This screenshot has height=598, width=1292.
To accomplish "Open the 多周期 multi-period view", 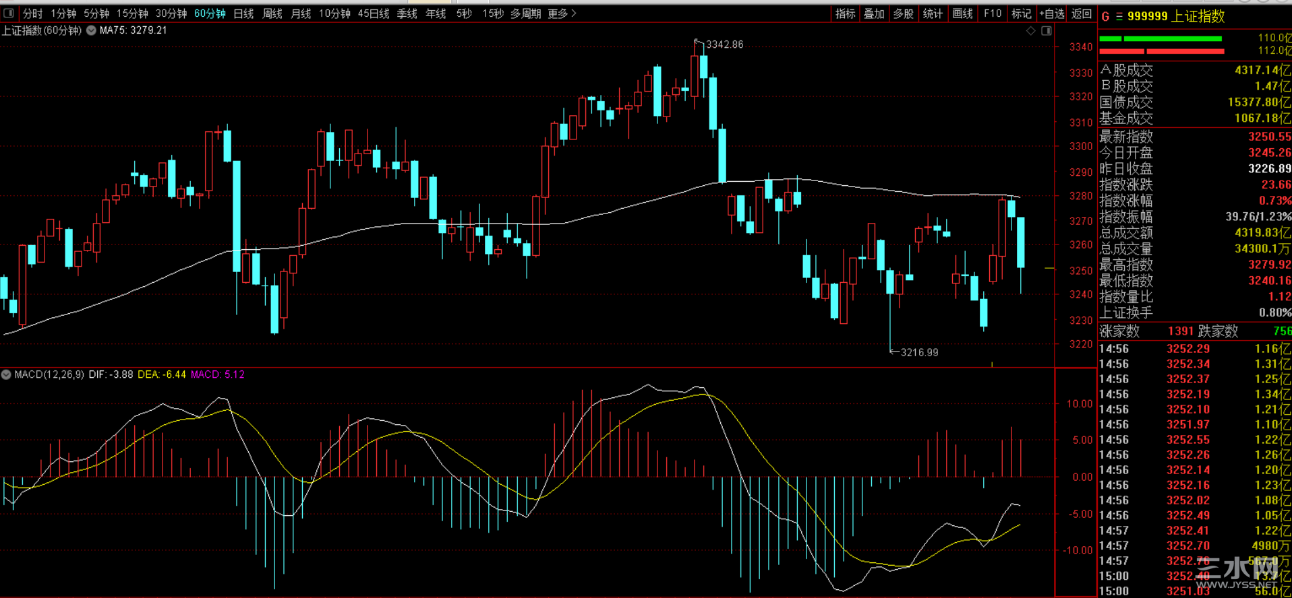I will click(x=526, y=13).
